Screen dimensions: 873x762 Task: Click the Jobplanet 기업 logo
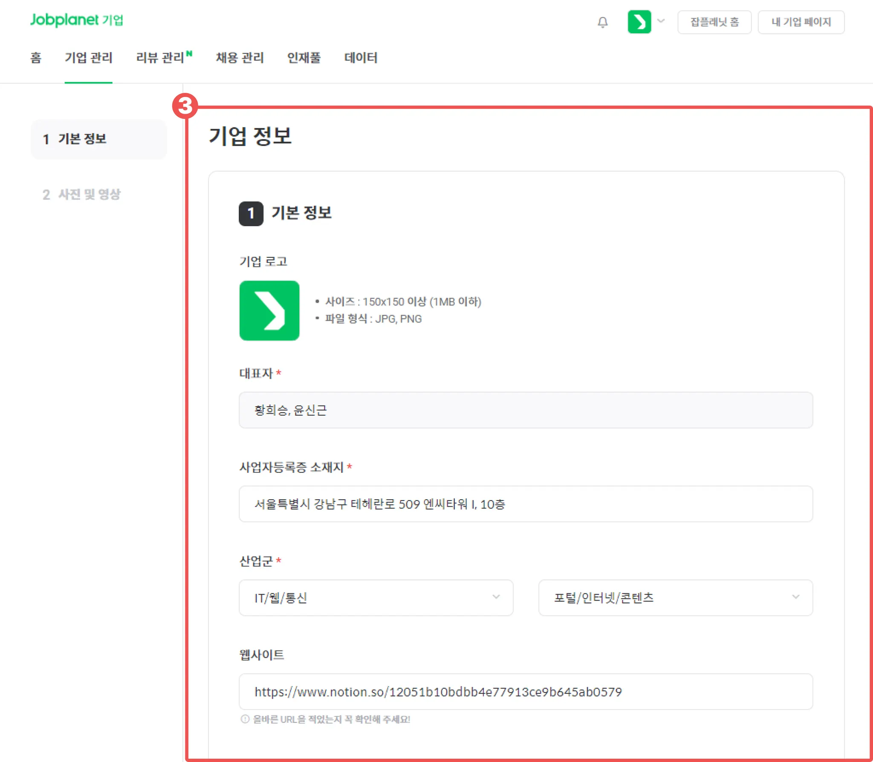(77, 20)
